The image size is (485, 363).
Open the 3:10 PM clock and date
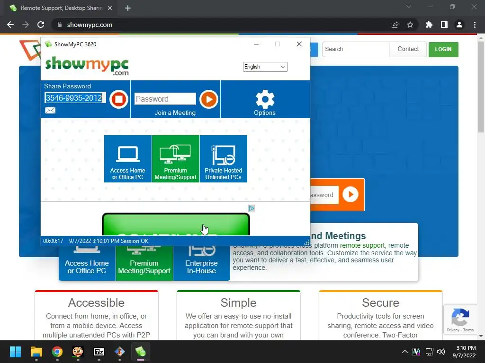click(x=464, y=352)
